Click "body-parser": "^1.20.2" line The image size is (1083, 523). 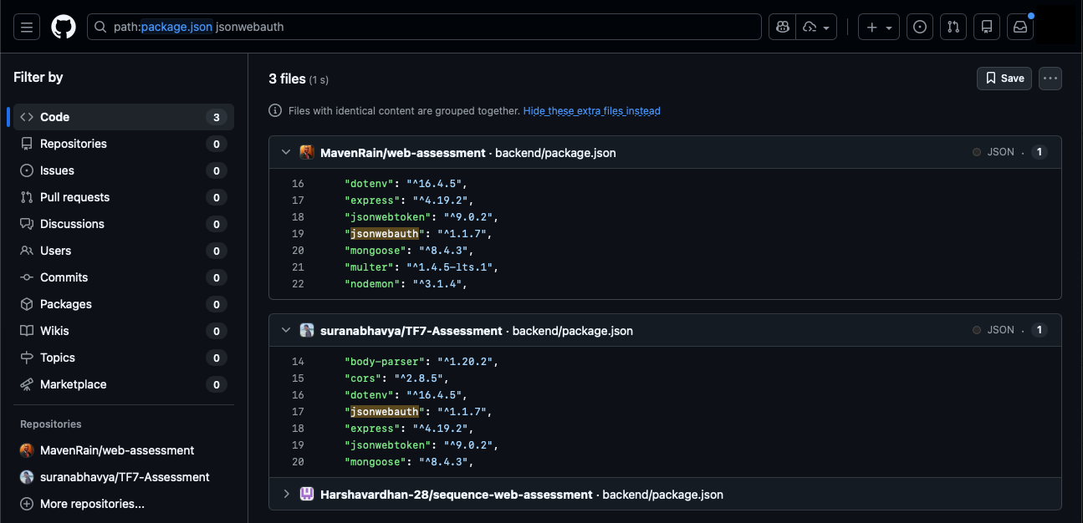[421, 362]
